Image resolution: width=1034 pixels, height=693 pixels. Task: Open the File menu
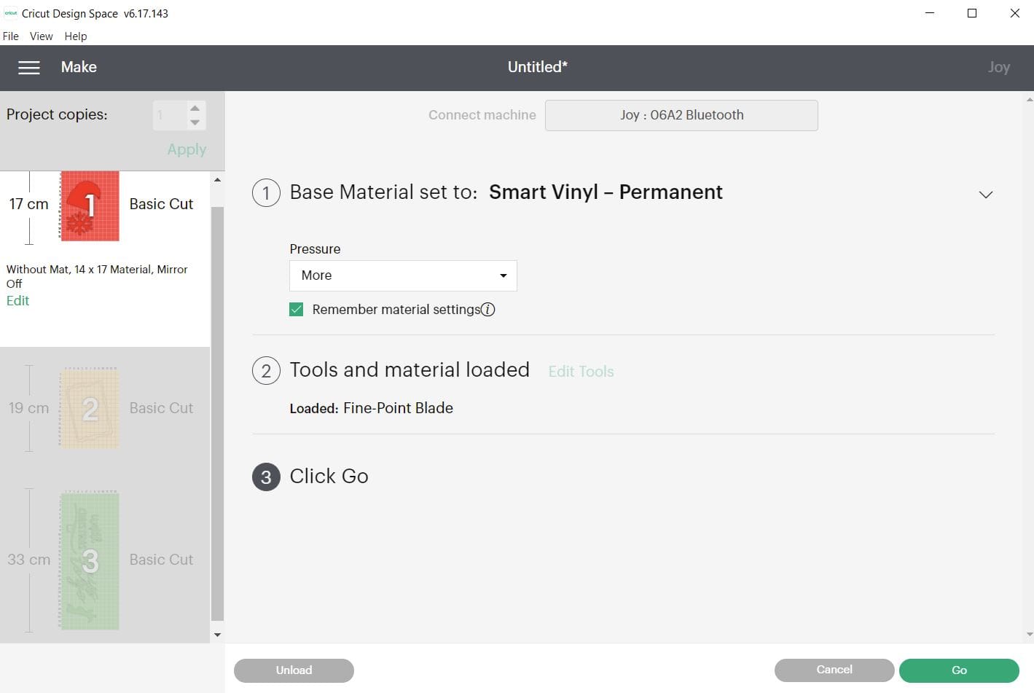tap(11, 36)
